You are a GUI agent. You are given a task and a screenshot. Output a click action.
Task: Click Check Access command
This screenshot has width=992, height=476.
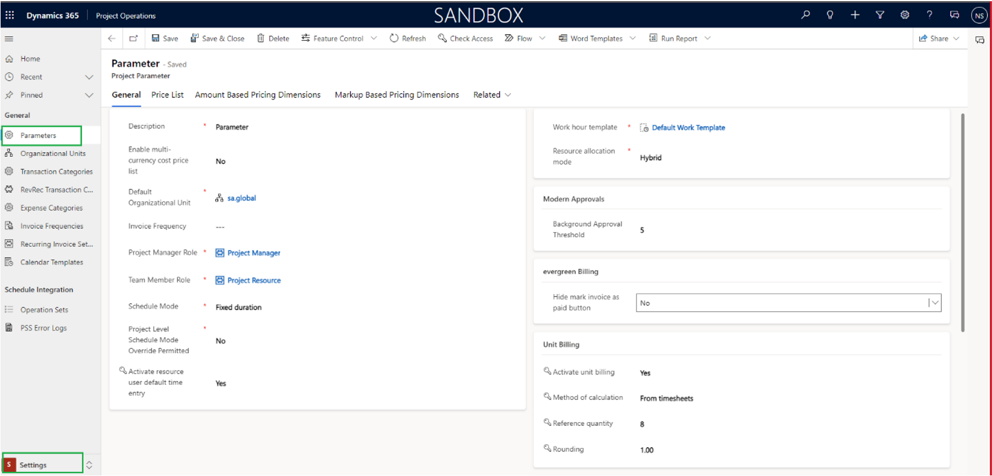(x=465, y=38)
